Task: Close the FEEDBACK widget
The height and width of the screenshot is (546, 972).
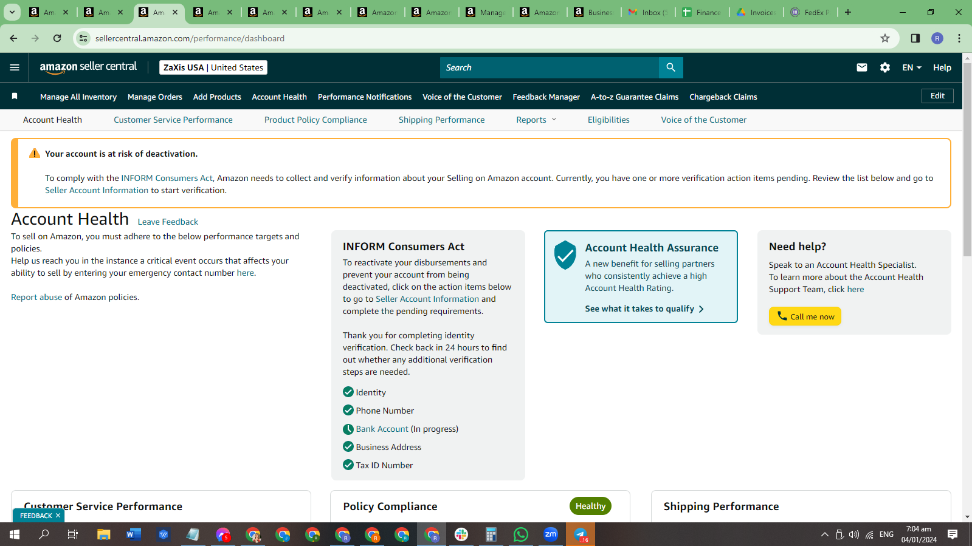Action: click(58, 516)
